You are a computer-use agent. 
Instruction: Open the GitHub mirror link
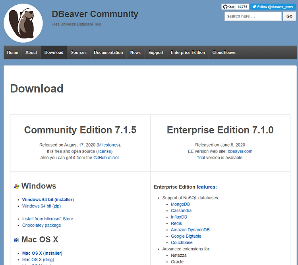pyautogui.click(x=106, y=158)
